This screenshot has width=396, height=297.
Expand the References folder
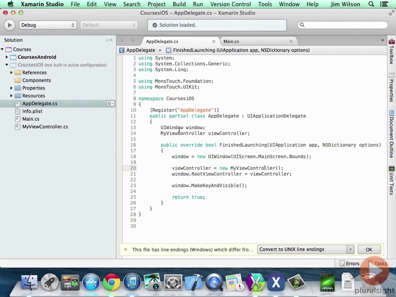tap(11, 72)
